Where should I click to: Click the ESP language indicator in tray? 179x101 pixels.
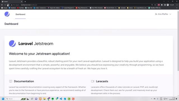[x=161, y=99]
